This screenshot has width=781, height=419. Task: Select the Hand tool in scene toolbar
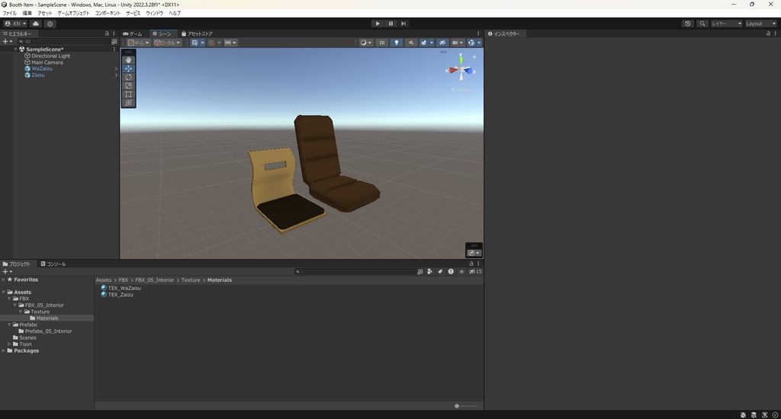coord(128,59)
